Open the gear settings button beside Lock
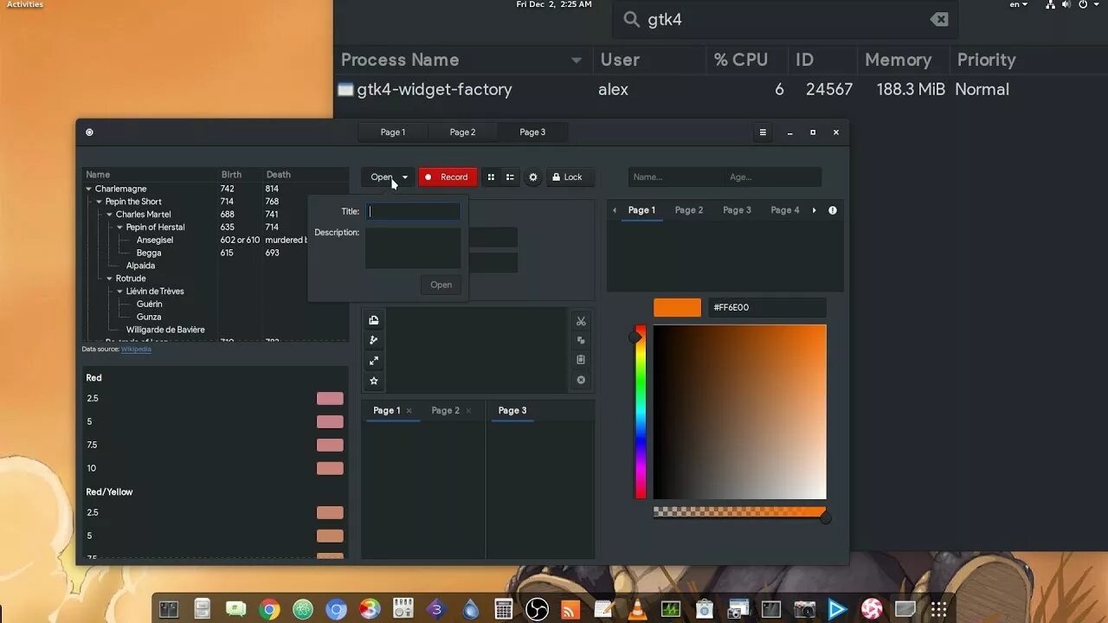Viewport: 1108px width, 623px height. click(533, 177)
